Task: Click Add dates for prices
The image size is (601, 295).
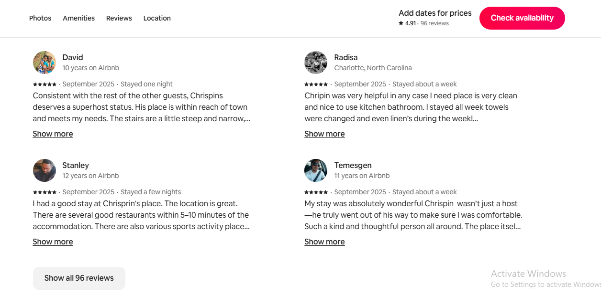Action: click(x=434, y=13)
